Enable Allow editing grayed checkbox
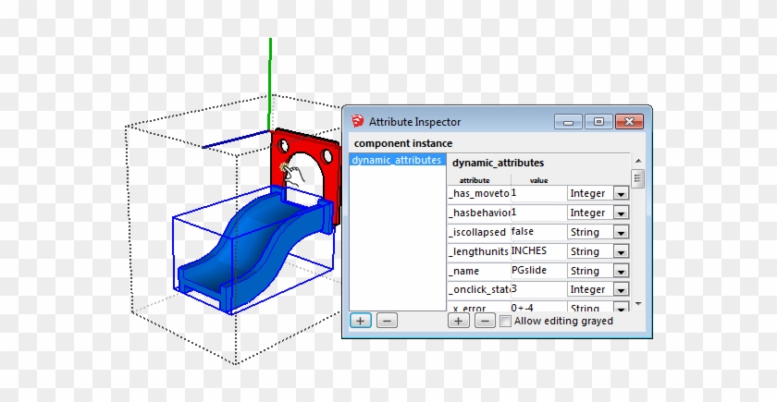Screen dimensions: 777x402 click(x=505, y=322)
